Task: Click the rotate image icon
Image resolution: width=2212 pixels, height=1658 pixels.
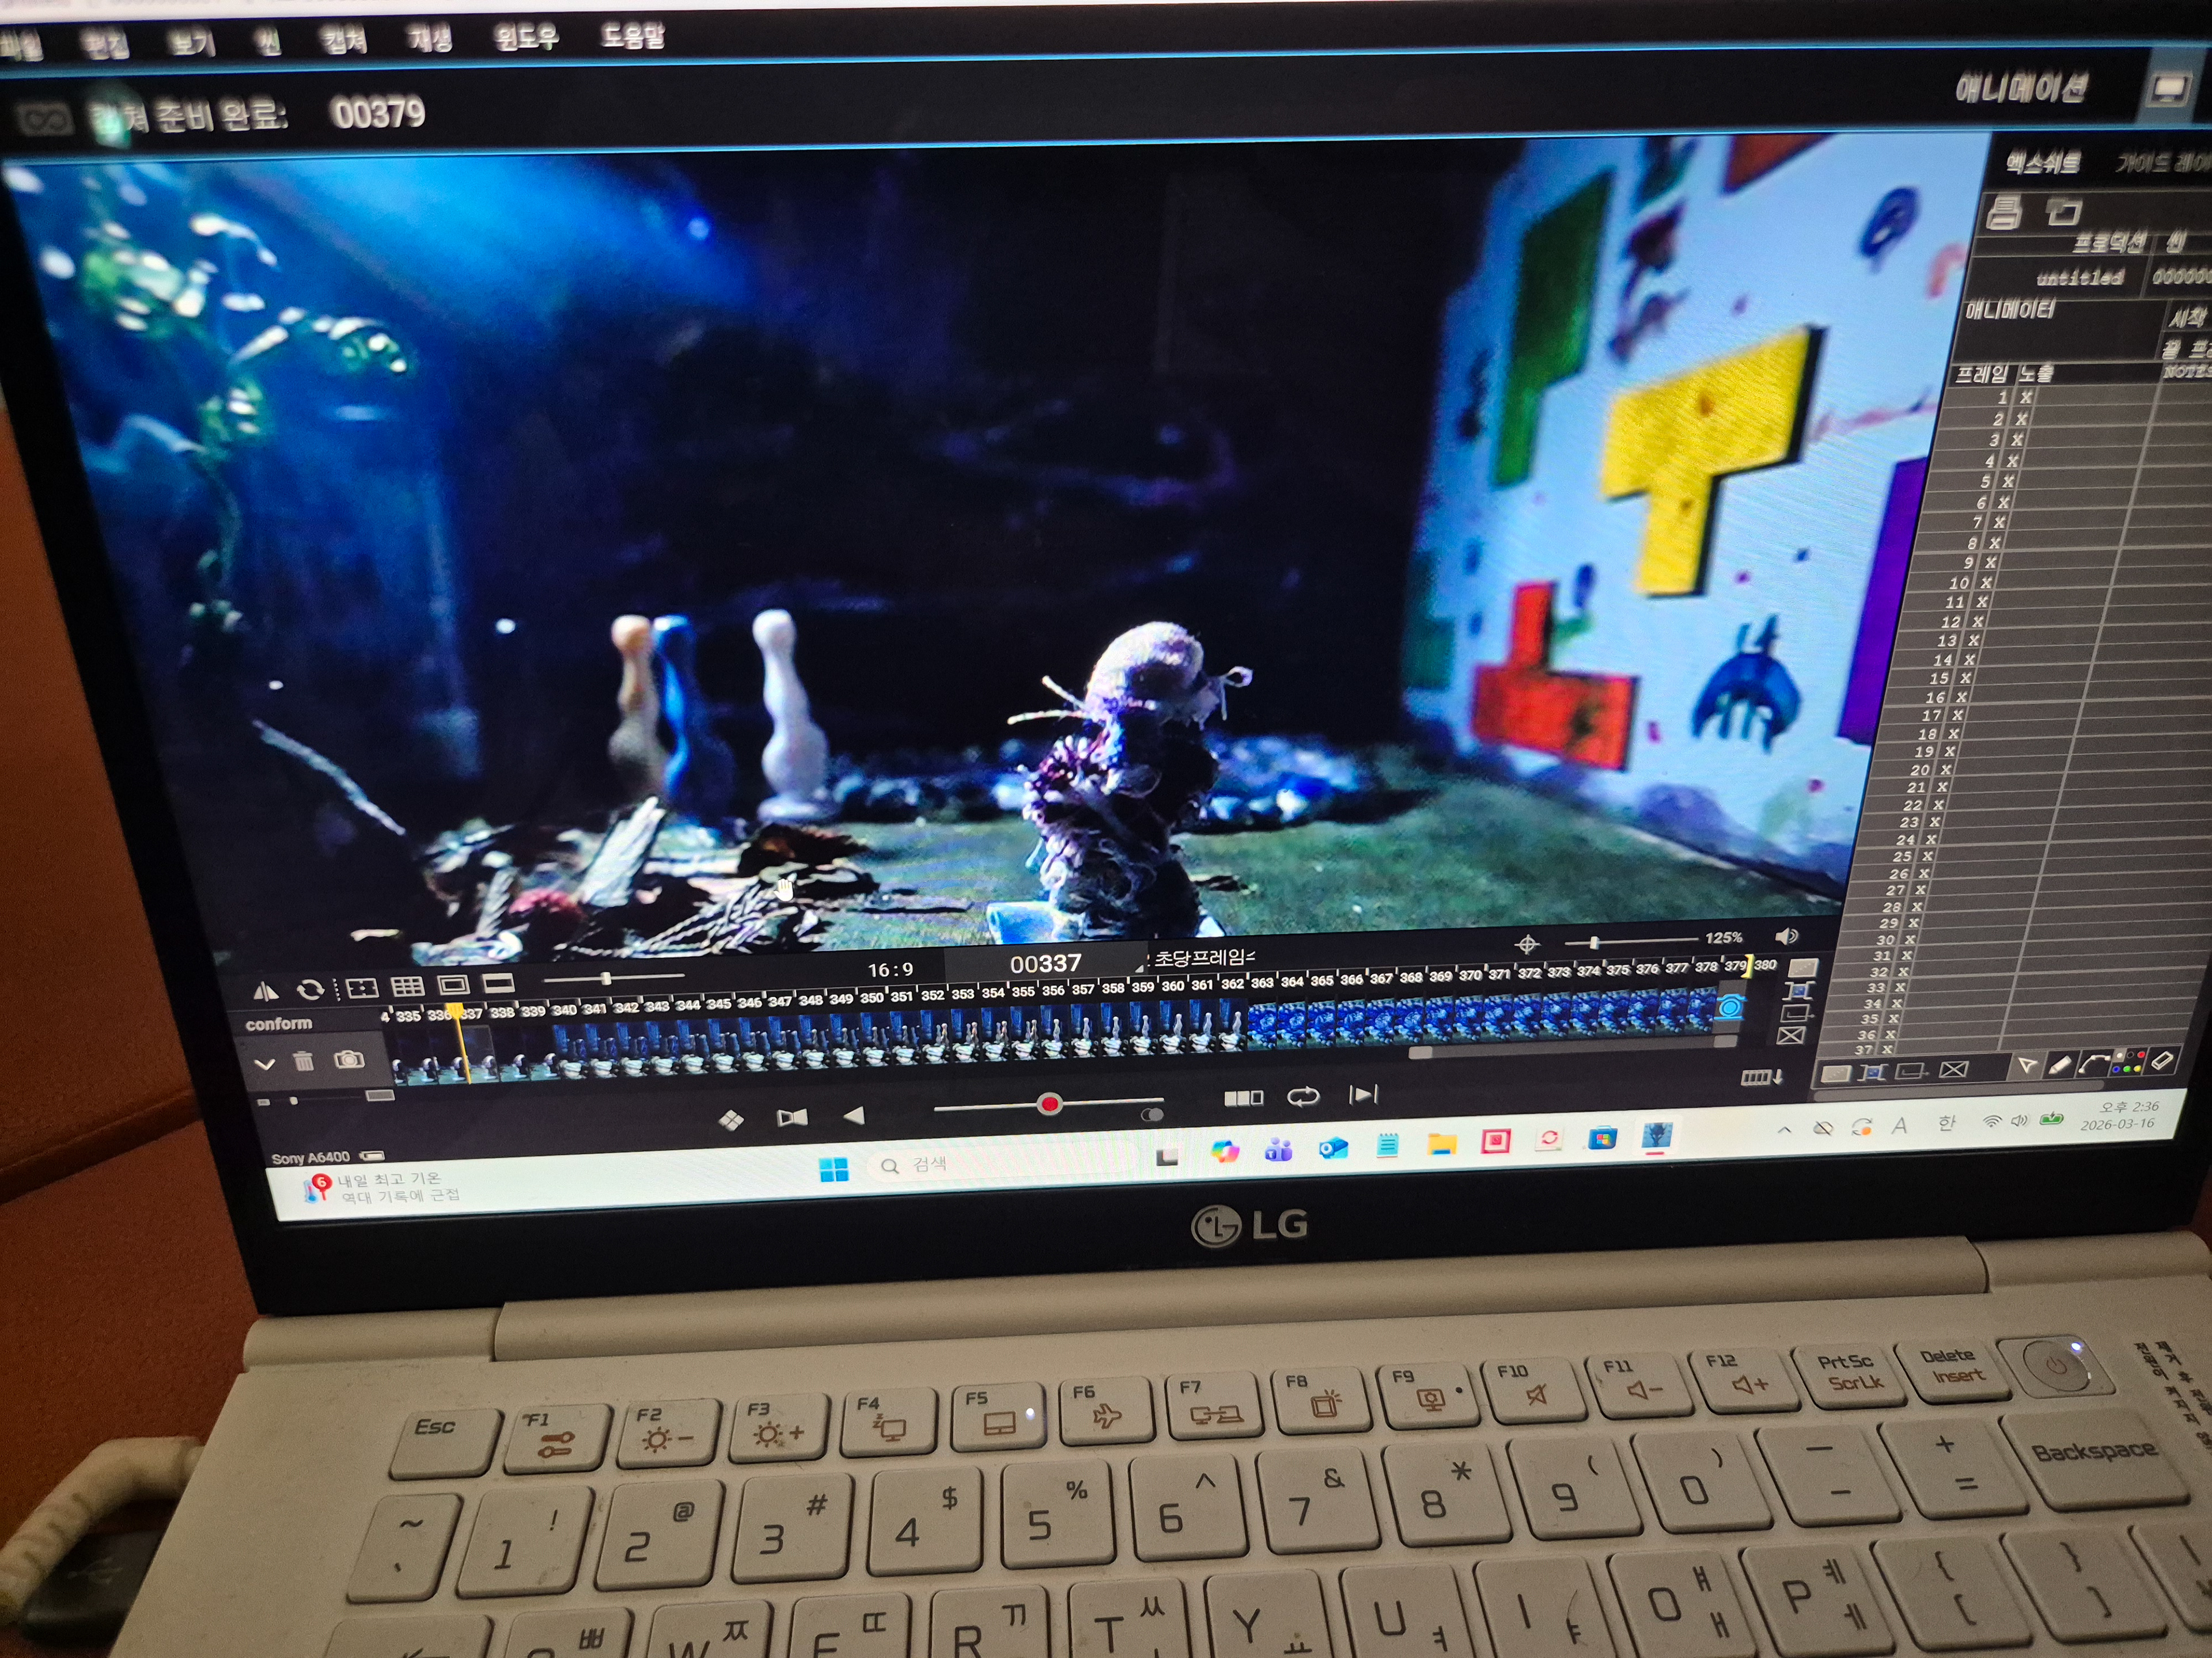Action: point(310,990)
